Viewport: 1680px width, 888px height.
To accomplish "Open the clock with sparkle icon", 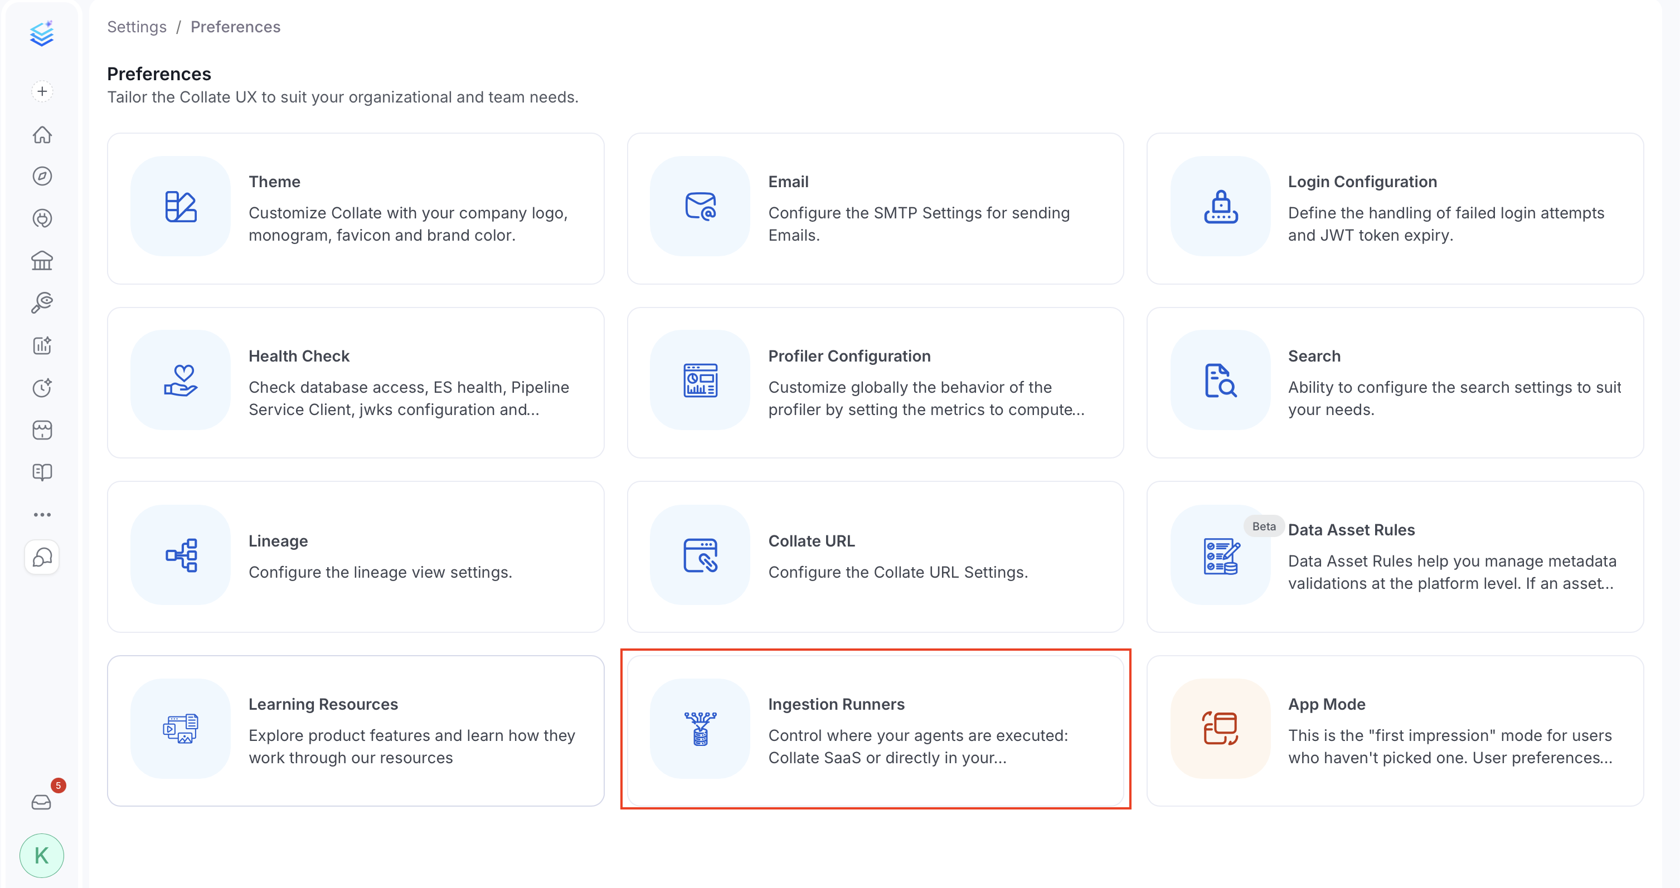I will click(x=42, y=387).
